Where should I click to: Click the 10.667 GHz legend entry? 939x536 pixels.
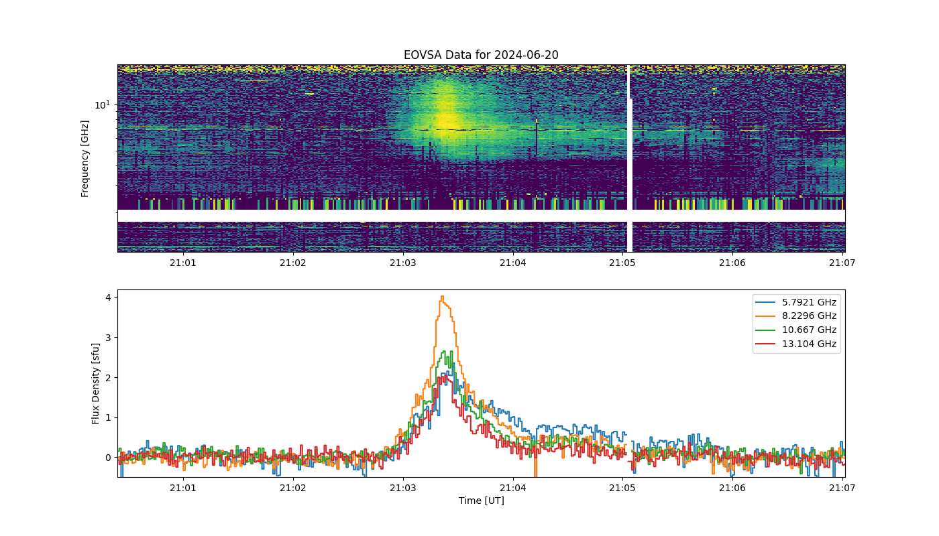[796, 330]
